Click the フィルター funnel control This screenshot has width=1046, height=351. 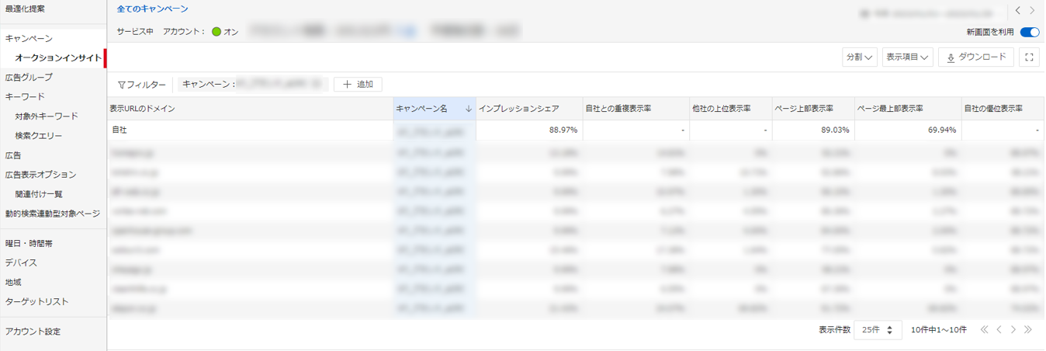[x=141, y=85]
